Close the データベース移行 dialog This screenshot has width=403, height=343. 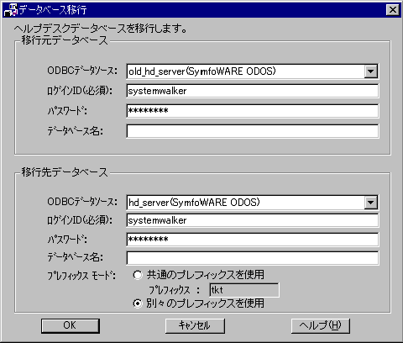tap(393, 10)
